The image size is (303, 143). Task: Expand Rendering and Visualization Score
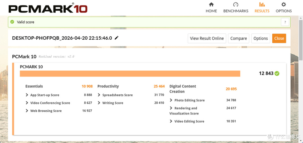tap(171, 108)
